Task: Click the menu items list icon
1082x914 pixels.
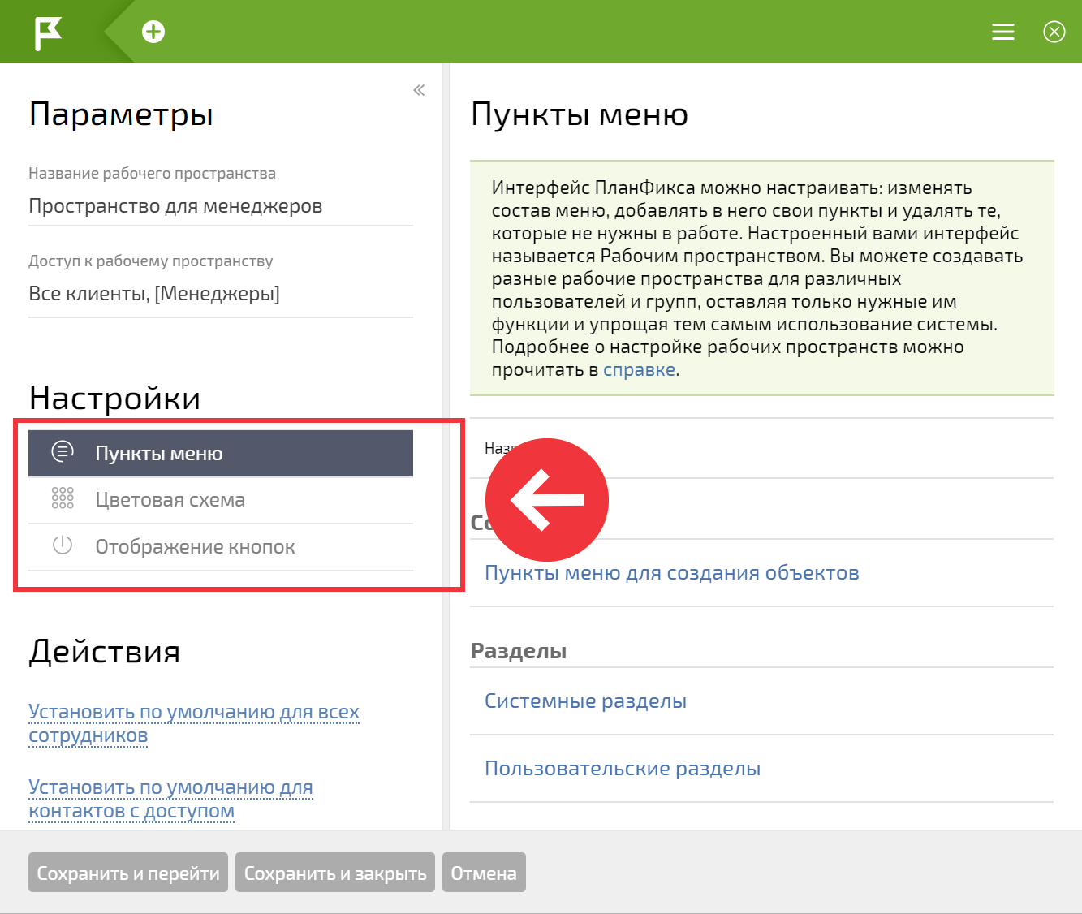Action: coord(63,451)
